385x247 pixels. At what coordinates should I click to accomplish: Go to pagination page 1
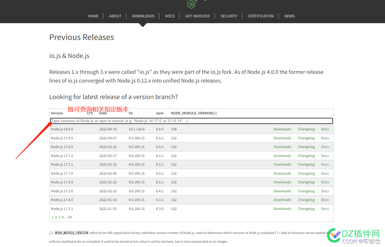(53, 217)
